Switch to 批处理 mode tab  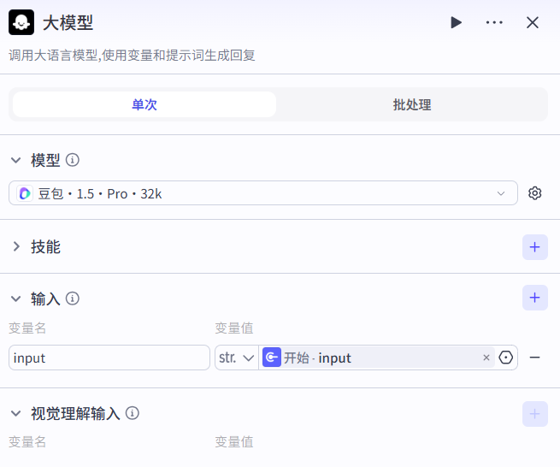pos(411,105)
